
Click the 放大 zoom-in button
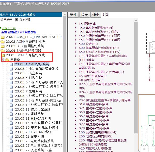click(84, 15)
